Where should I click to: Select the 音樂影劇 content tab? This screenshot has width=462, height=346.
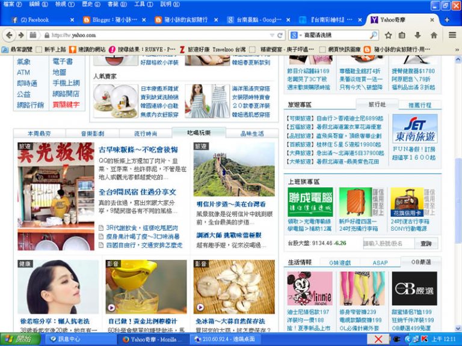[x=93, y=133]
